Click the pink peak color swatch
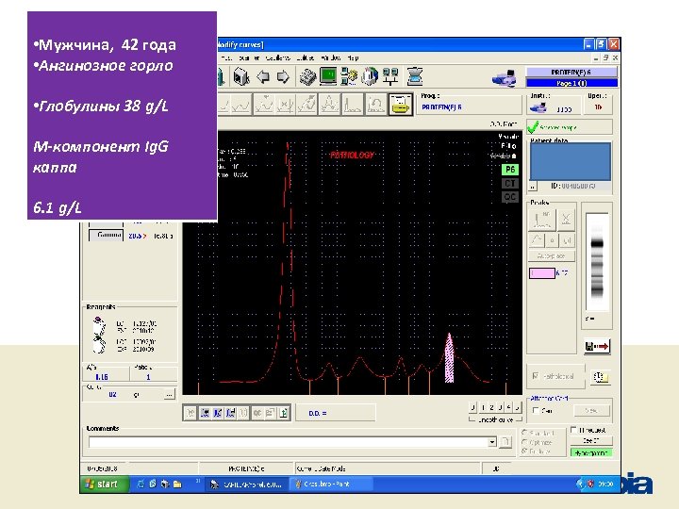The height and width of the screenshot is (509, 679). pos(541,272)
